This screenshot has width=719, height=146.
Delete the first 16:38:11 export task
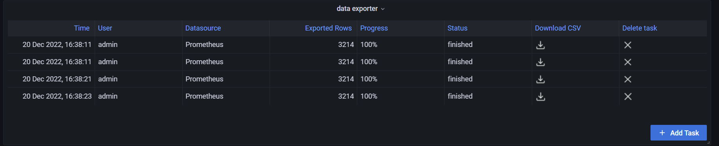[628, 45]
